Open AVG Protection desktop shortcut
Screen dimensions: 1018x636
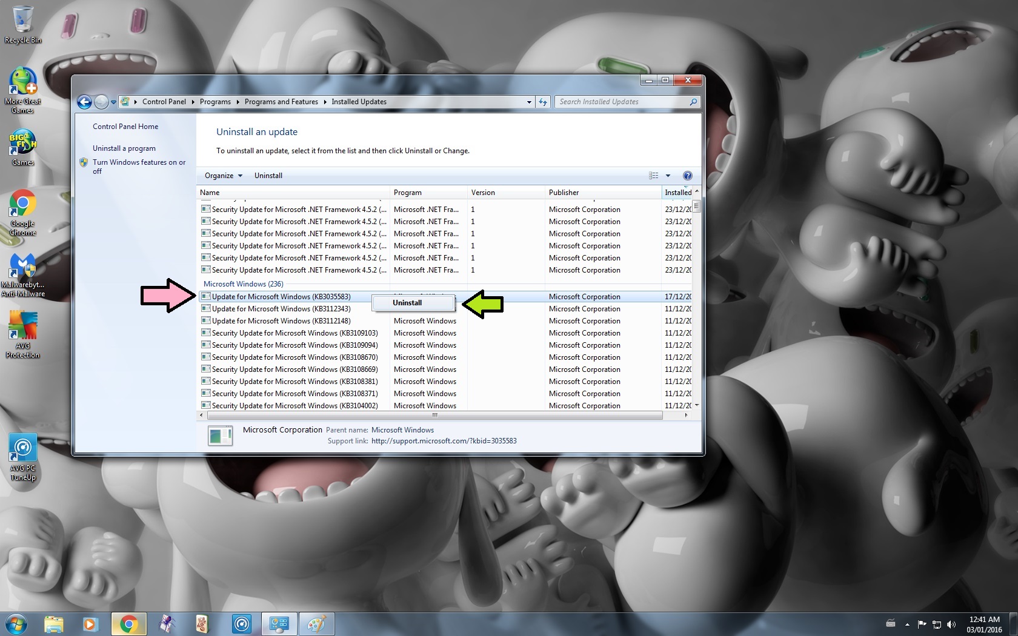pos(22,335)
